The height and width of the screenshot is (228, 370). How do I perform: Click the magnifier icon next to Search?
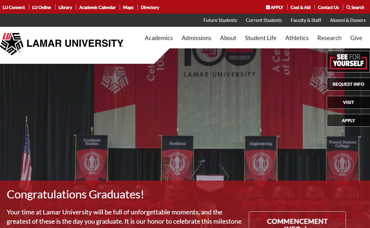click(348, 7)
